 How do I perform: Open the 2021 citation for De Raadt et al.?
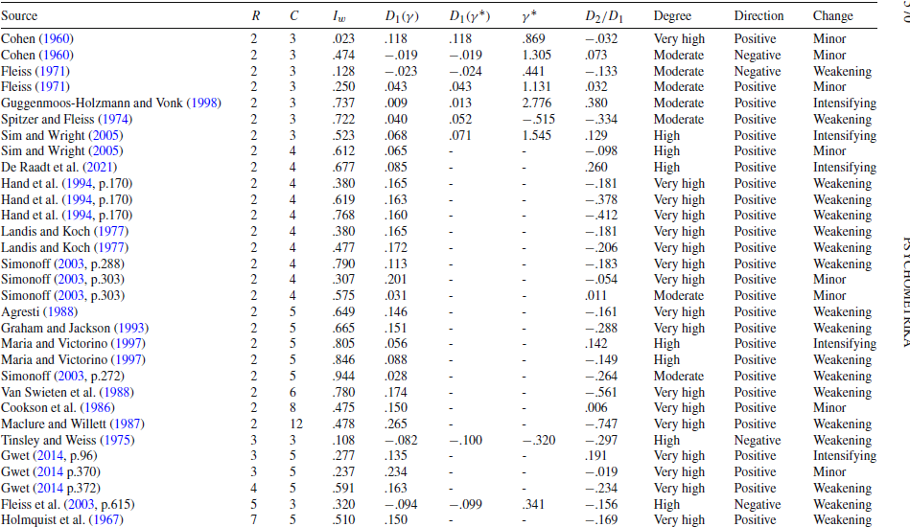[x=100, y=168]
